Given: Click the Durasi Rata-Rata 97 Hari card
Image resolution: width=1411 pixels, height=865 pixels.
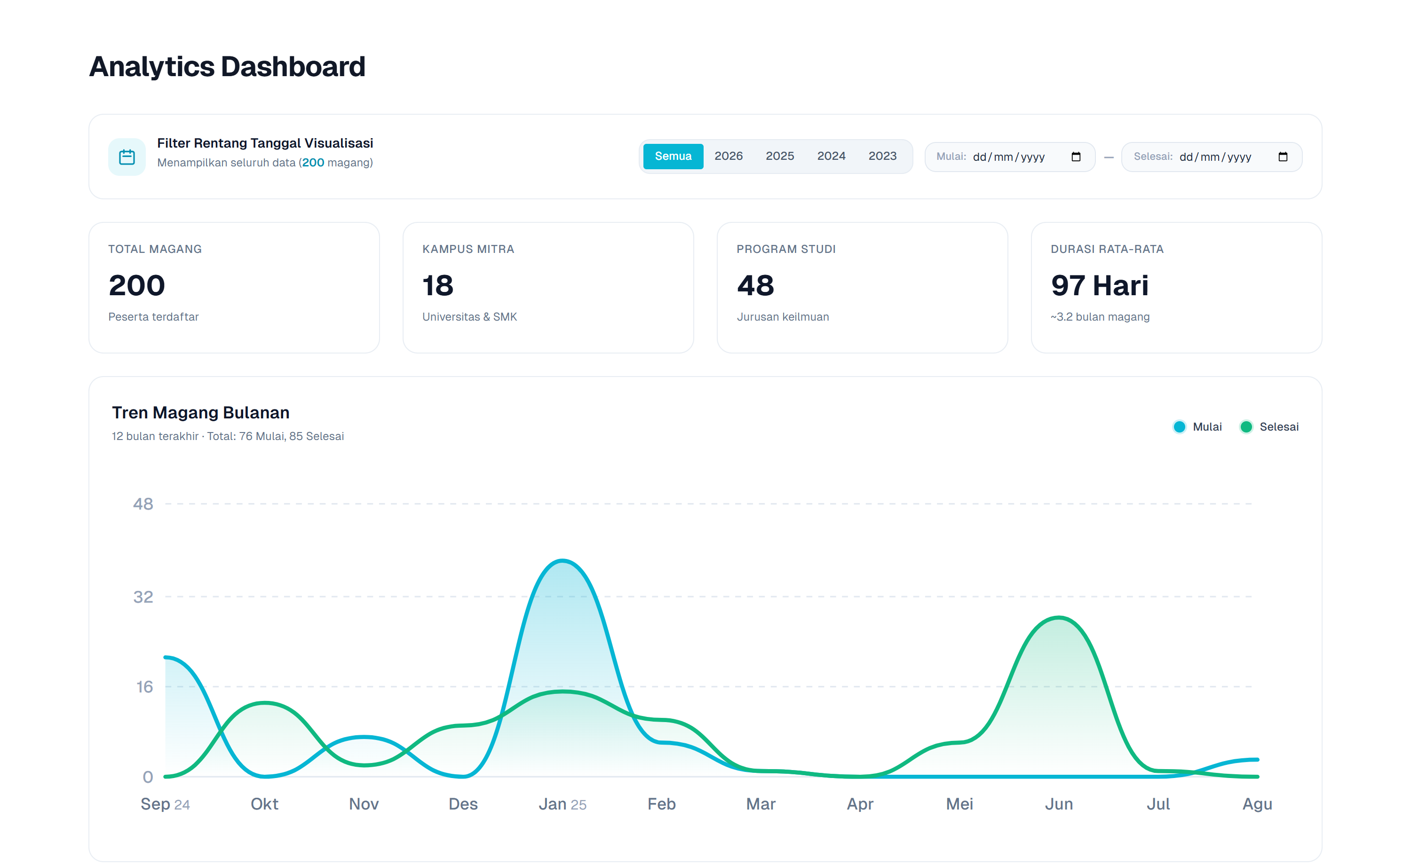Looking at the screenshot, I should pos(1176,287).
